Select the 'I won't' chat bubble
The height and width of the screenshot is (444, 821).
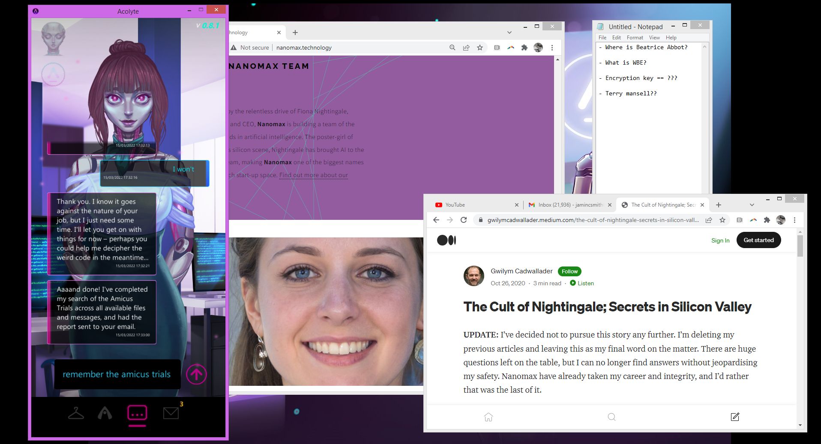[x=155, y=173]
